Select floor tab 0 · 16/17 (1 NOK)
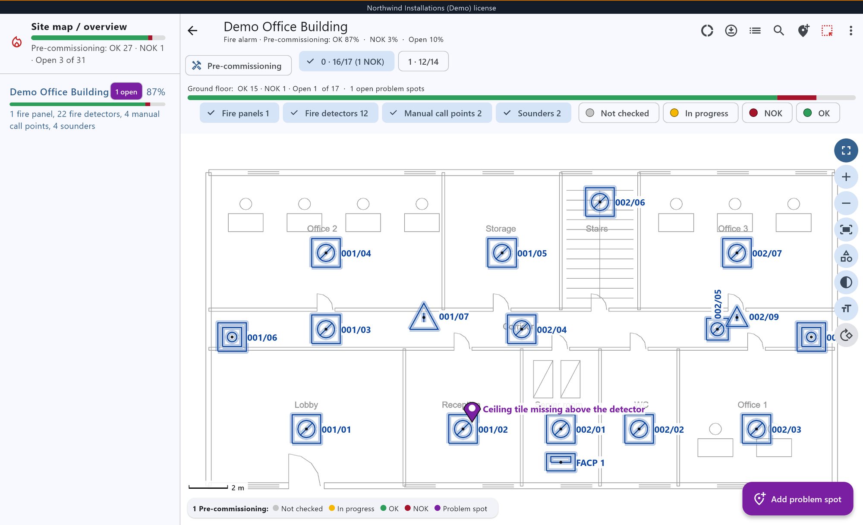863x525 pixels. (x=346, y=61)
